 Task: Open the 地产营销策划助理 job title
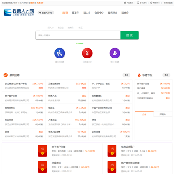click(x=130, y=163)
